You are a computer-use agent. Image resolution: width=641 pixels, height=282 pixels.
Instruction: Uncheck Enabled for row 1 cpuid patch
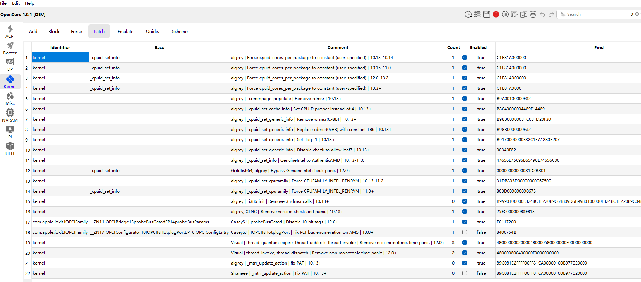pyautogui.click(x=464, y=58)
